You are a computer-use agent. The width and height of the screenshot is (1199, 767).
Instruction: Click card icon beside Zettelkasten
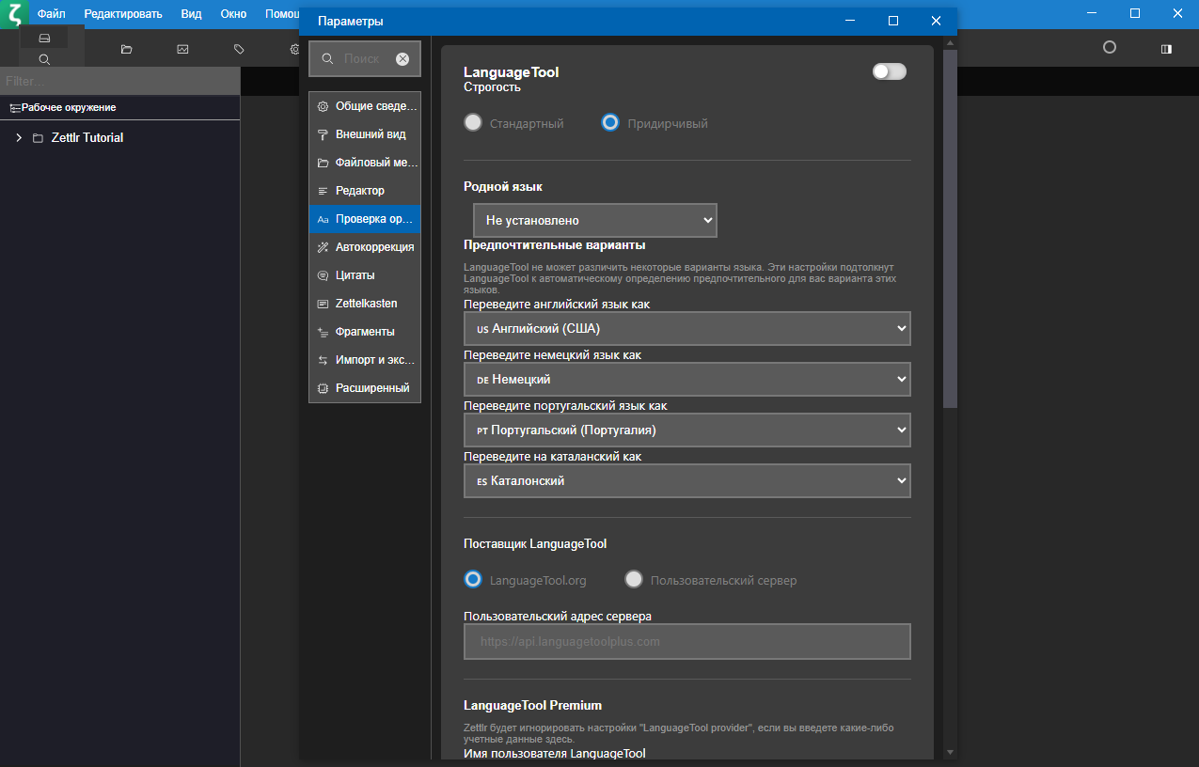pyautogui.click(x=323, y=304)
